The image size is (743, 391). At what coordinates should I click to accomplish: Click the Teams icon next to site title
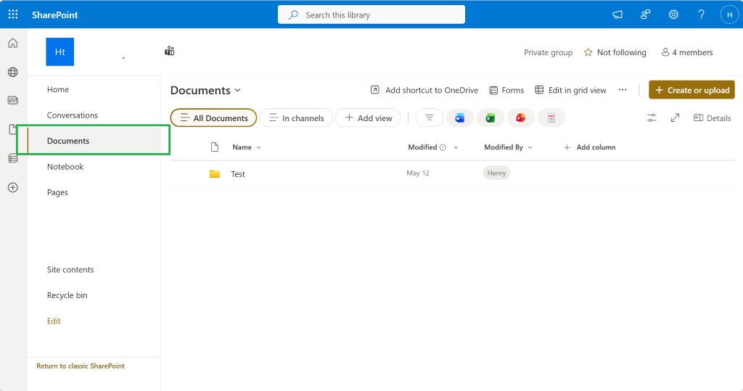pyautogui.click(x=170, y=51)
